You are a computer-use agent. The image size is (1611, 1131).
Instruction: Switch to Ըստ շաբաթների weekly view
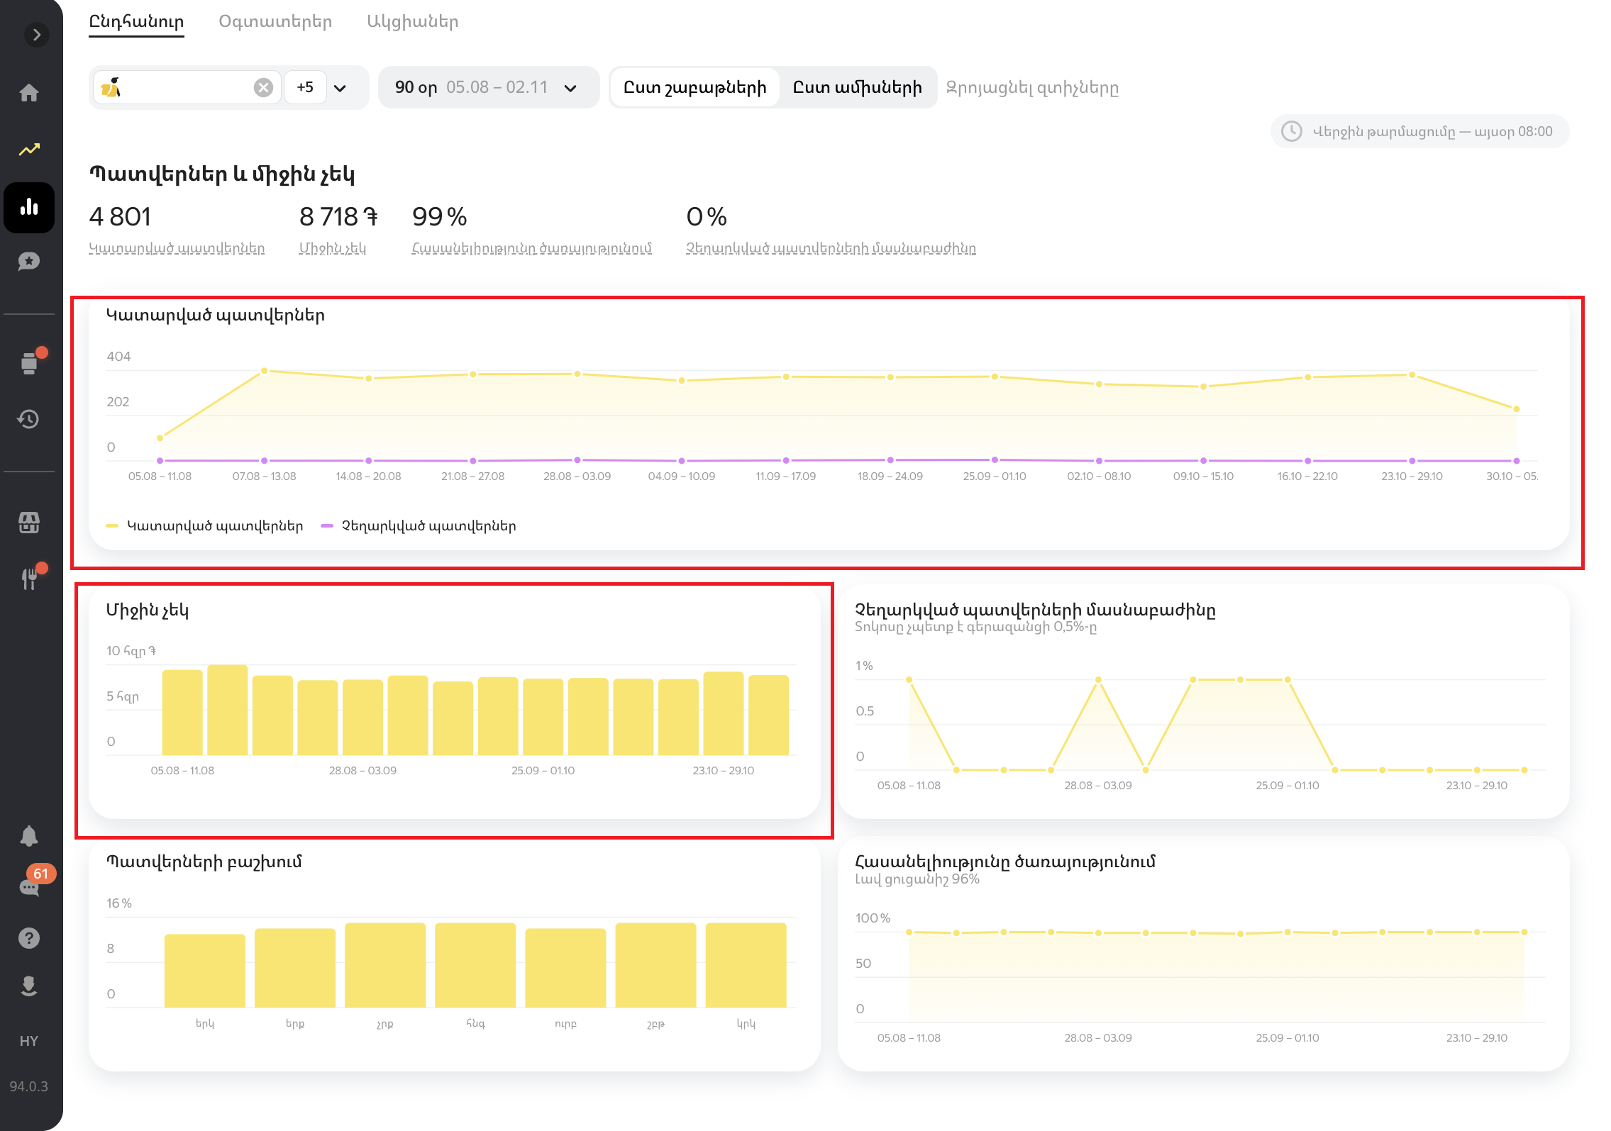(x=694, y=87)
